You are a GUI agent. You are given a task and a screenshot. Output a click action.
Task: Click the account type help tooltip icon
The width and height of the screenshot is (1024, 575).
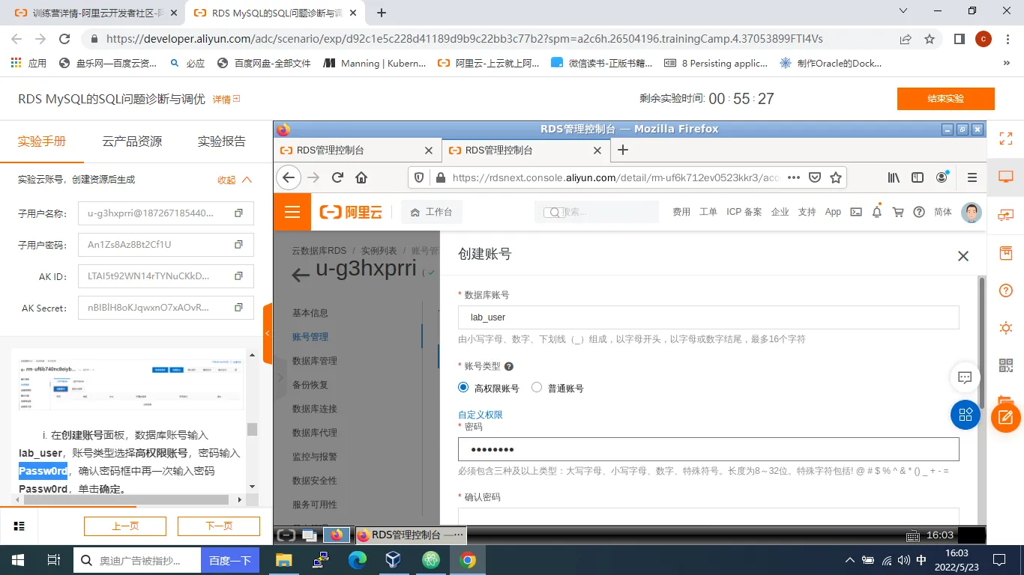pos(509,367)
